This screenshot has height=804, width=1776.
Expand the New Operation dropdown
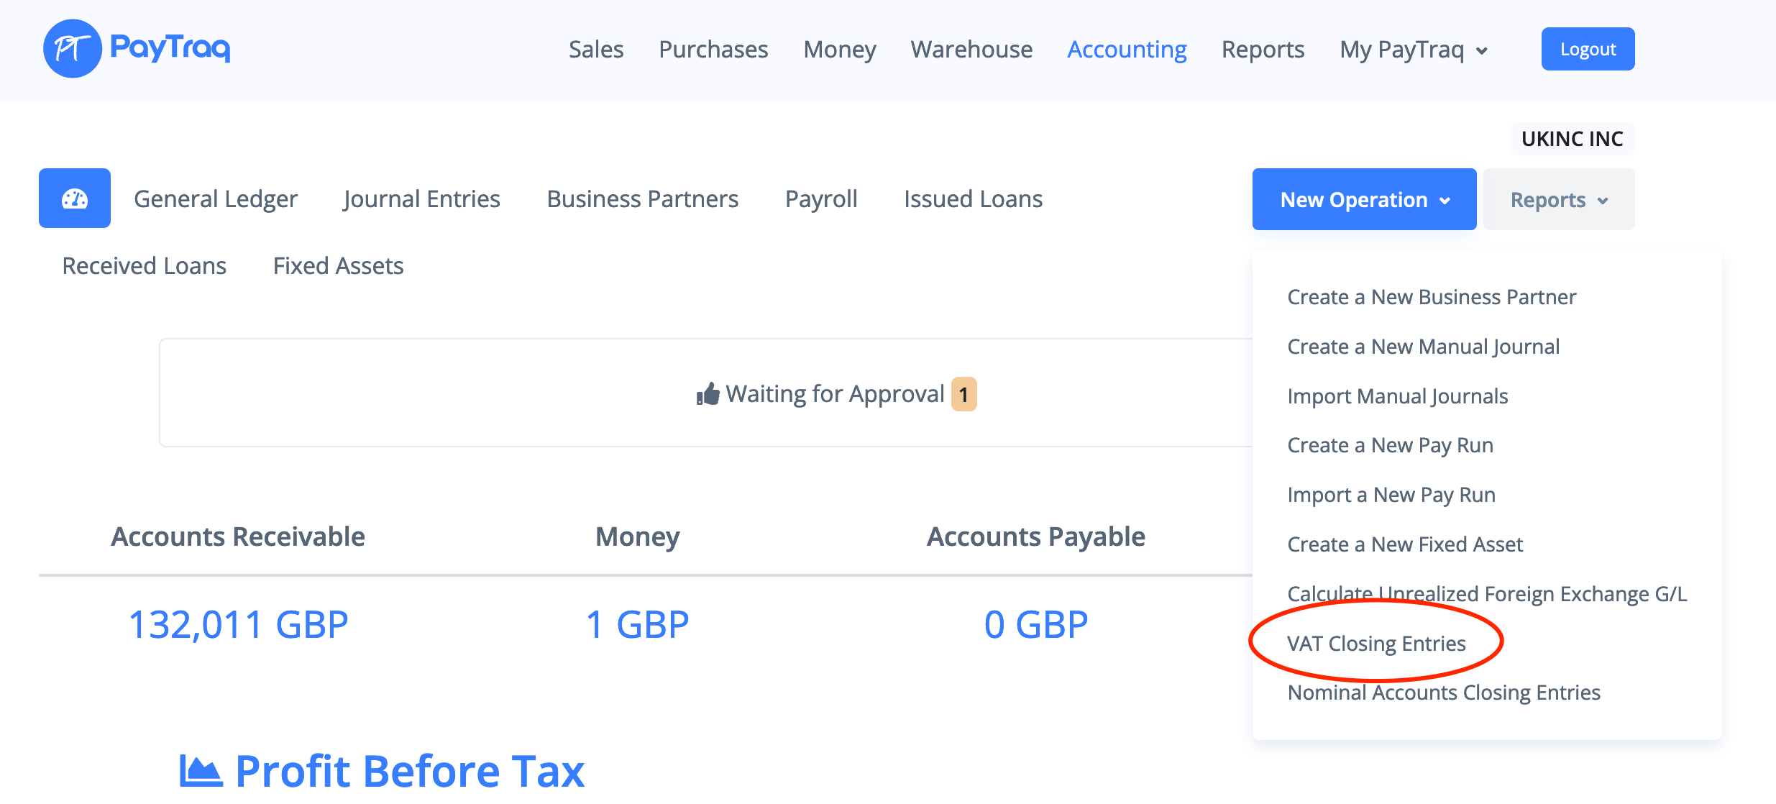[1364, 199]
